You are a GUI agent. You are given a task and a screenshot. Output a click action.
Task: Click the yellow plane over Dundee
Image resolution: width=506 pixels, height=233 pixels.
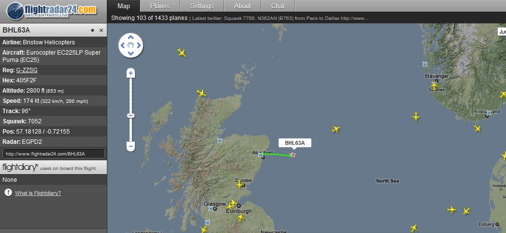click(x=240, y=185)
